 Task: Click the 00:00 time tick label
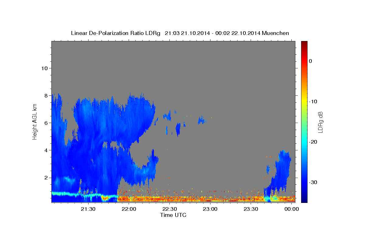(x=292, y=209)
